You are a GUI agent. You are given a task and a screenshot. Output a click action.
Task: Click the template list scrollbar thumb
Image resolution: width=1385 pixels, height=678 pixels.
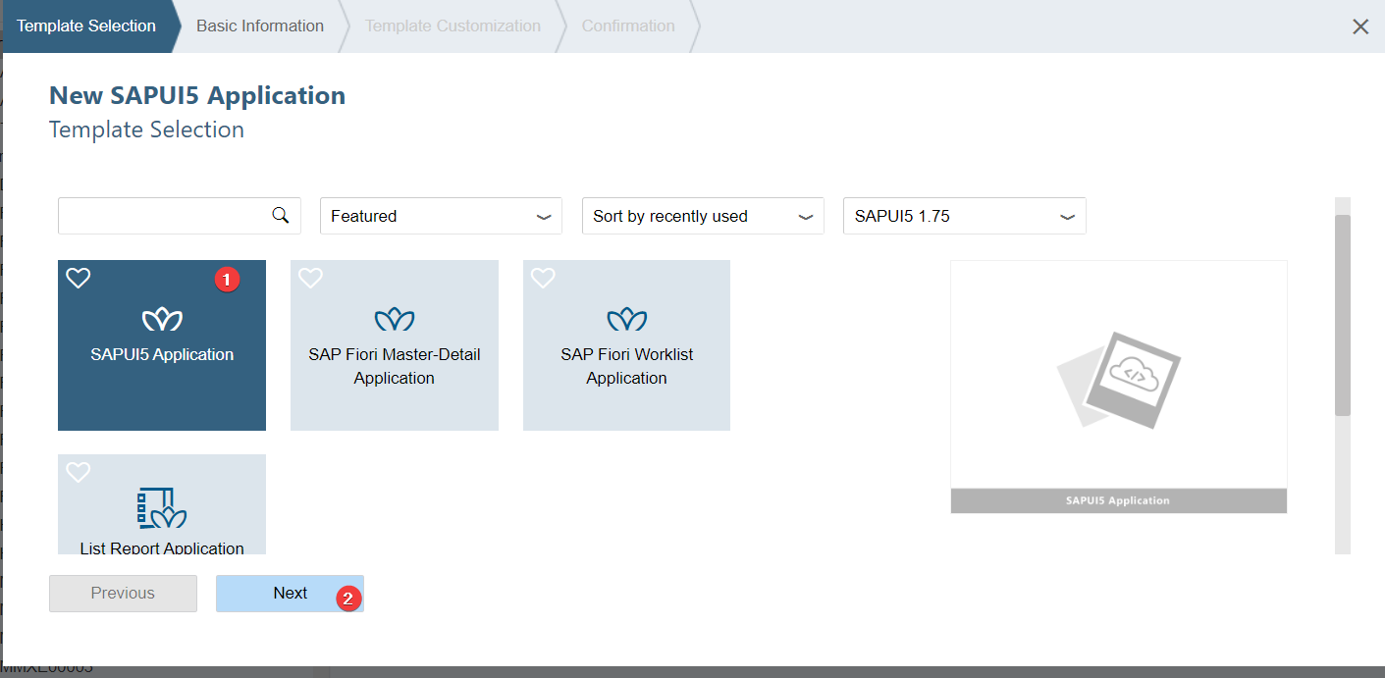click(x=1343, y=314)
